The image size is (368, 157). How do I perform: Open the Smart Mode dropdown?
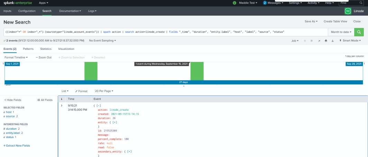pos(350,40)
